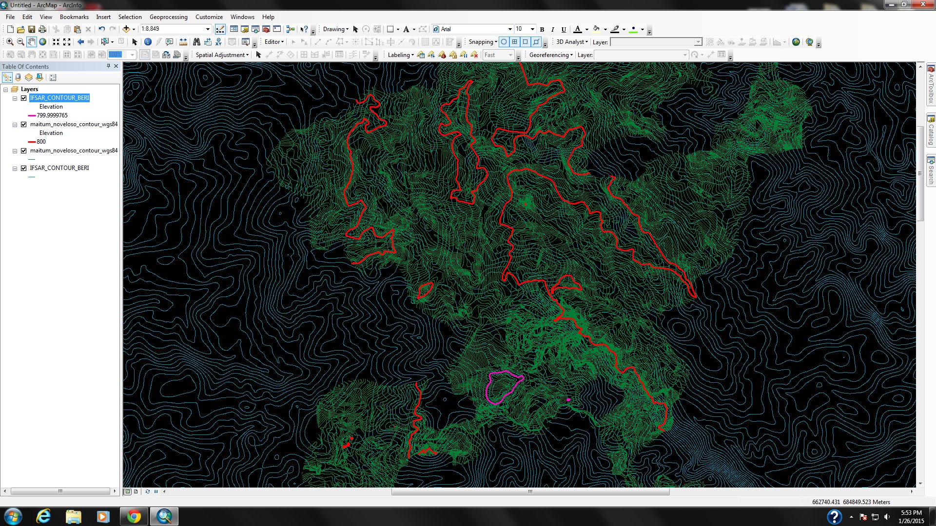Image resolution: width=936 pixels, height=526 pixels.
Task: Open the Editor dropdown menu
Action: point(274,42)
